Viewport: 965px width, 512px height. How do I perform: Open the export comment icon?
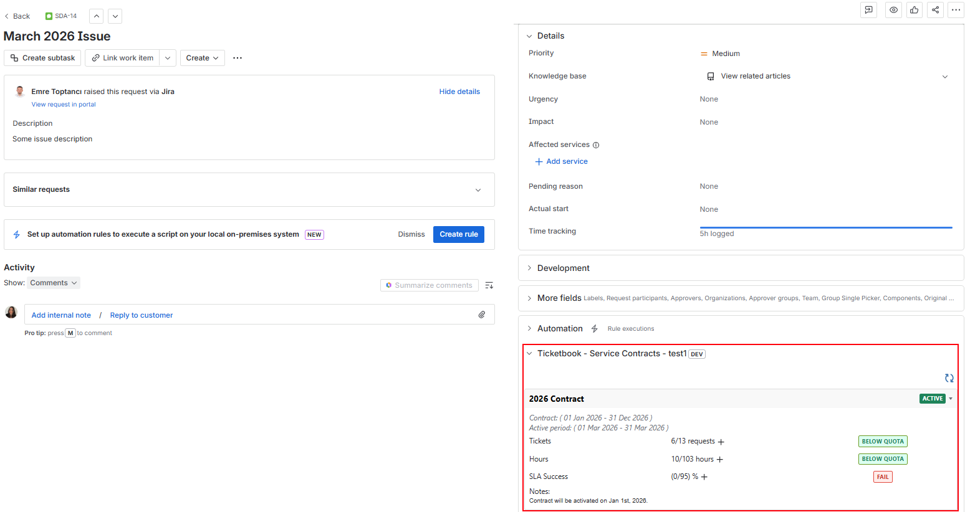(x=868, y=10)
